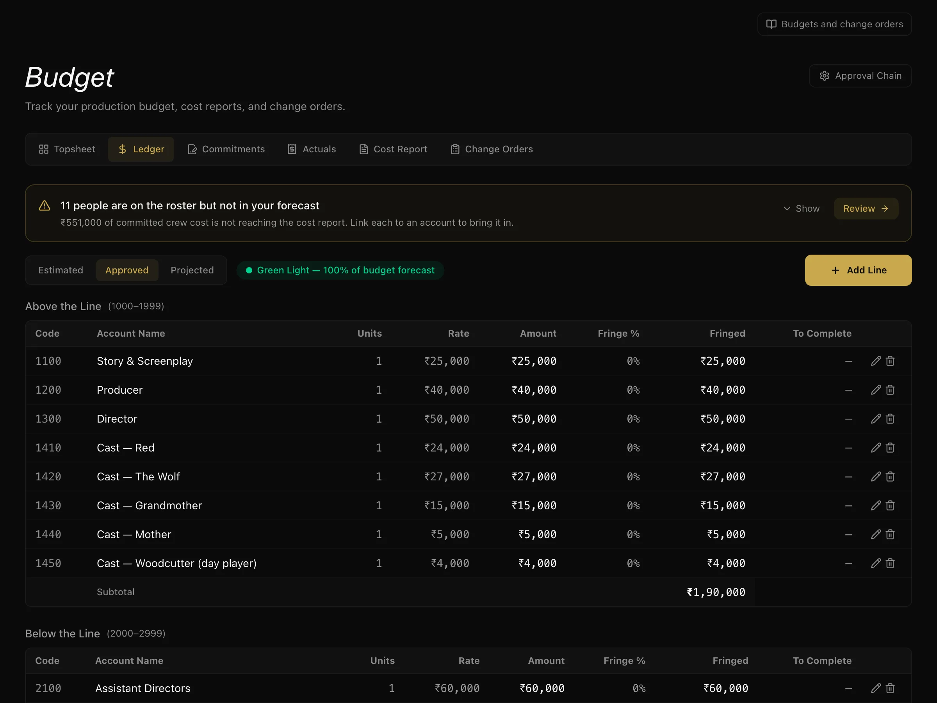The height and width of the screenshot is (703, 937).
Task: Expand roster warning with Show
Action: [x=802, y=209]
